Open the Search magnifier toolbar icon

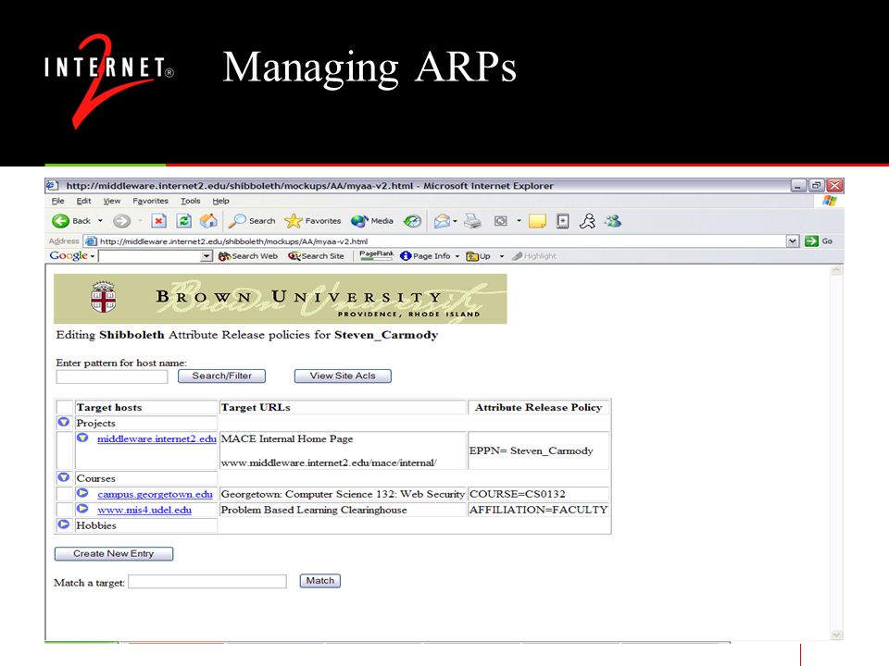[236, 221]
